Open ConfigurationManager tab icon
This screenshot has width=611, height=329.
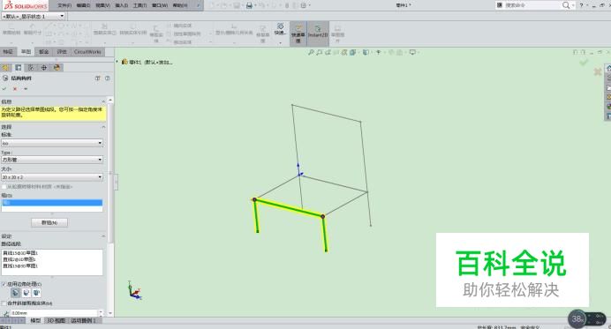tap(31, 68)
